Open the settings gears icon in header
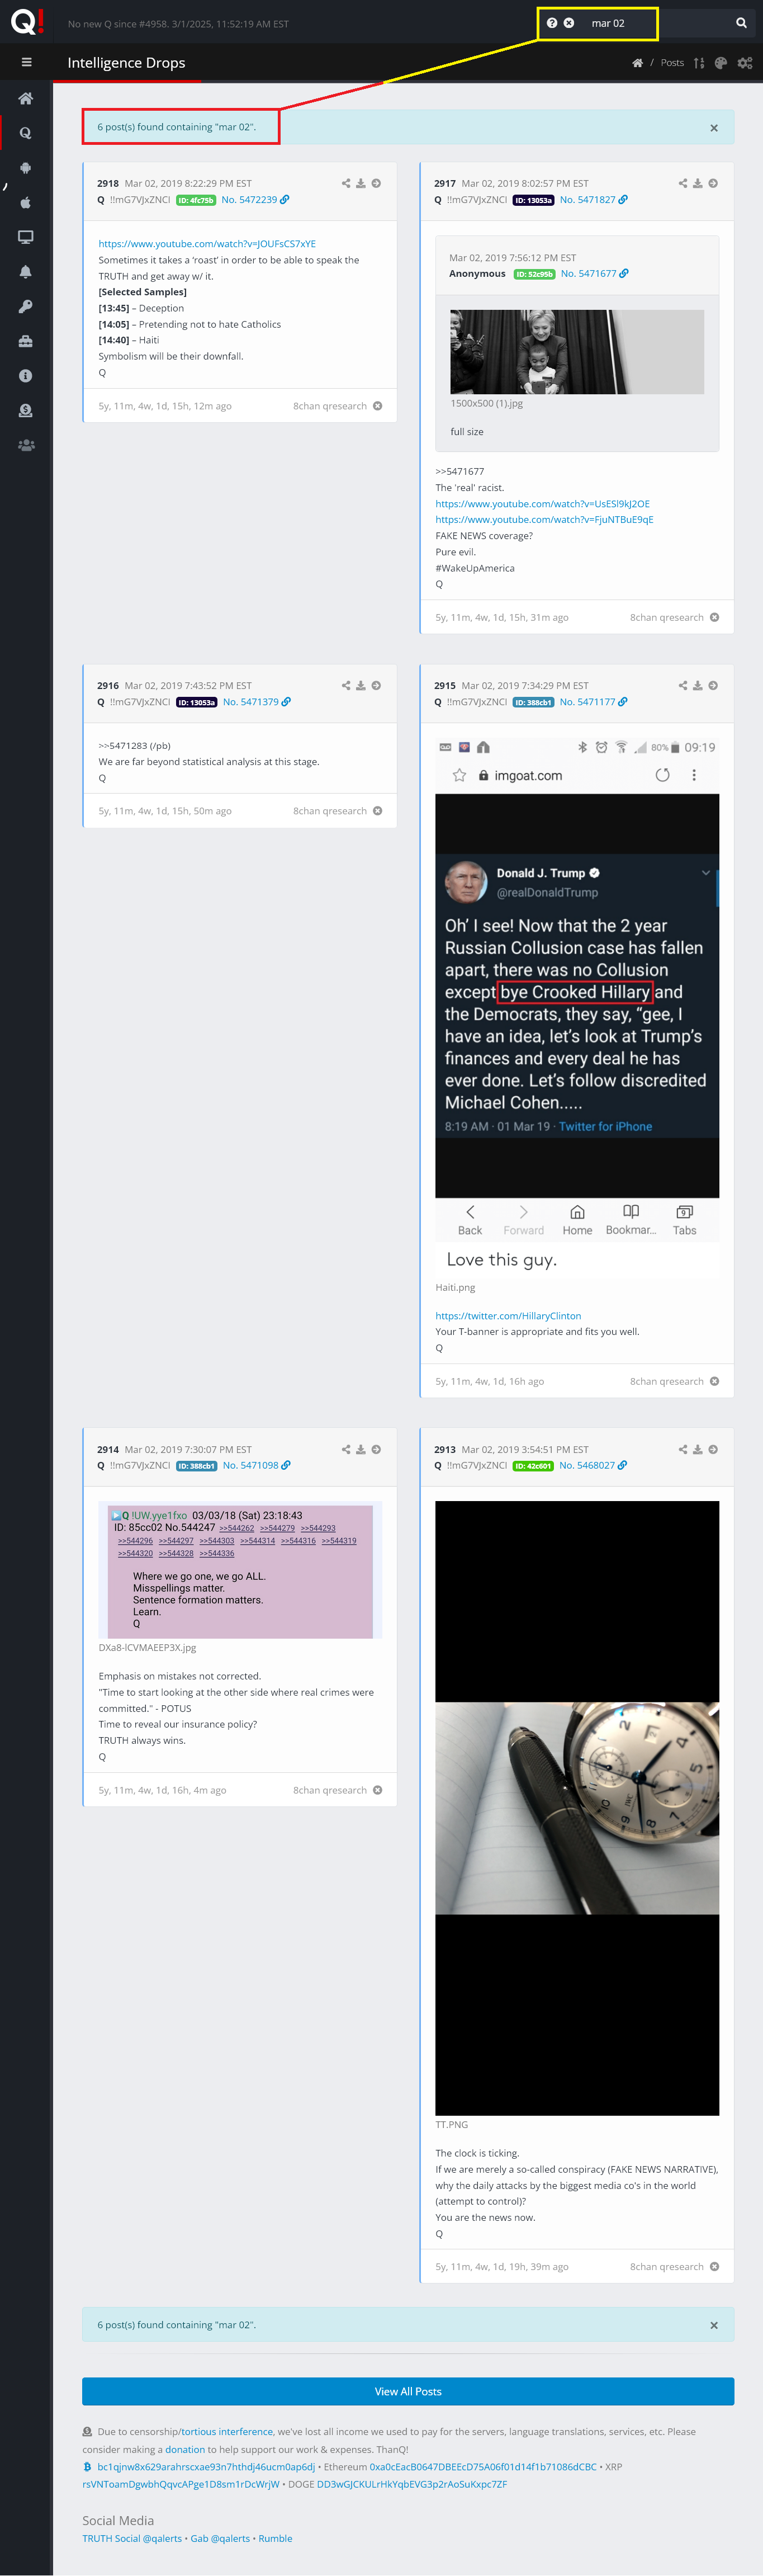 coord(745,63)
